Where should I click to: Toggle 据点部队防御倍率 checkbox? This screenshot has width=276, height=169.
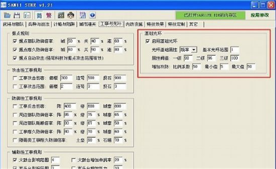pos(15,41)
